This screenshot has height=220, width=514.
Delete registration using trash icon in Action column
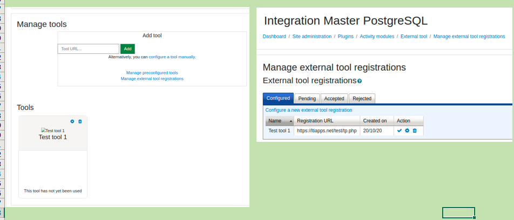point(415,130)
